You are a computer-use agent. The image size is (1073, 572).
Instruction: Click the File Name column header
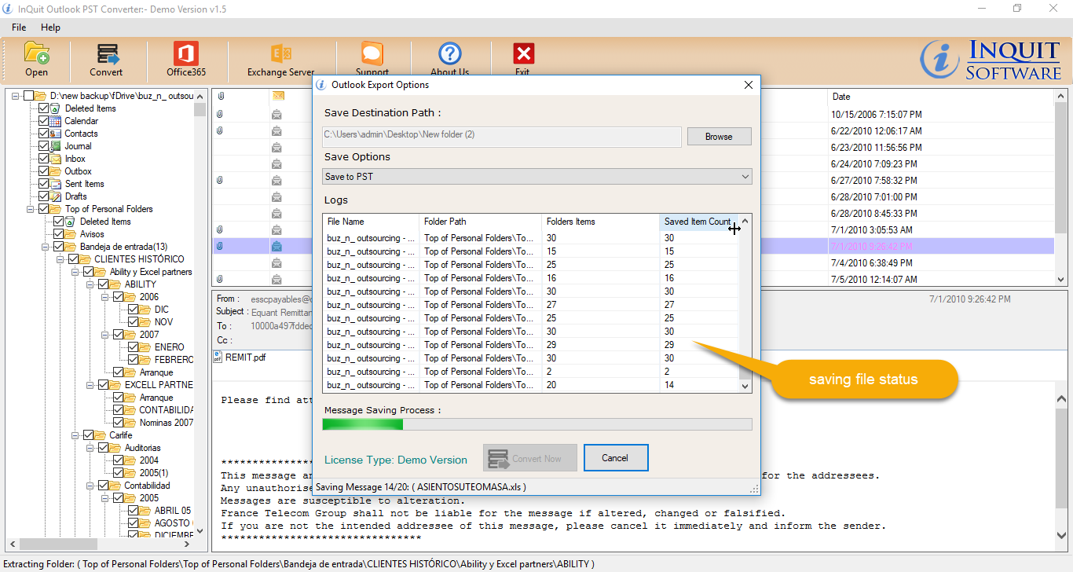pos(371,222)
